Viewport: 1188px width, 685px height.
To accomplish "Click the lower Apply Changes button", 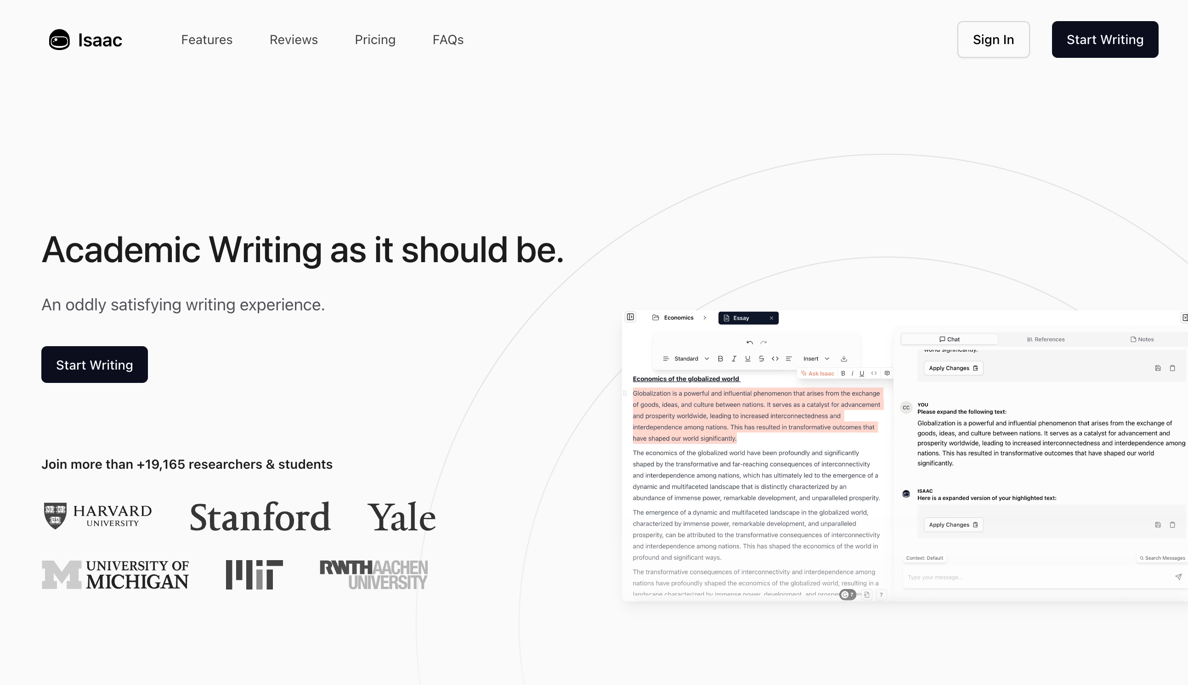I will [953, 525].
